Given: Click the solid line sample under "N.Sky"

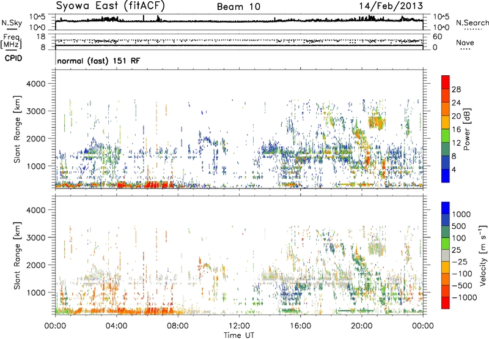Looking at the screenshot, I should (12, 29).
